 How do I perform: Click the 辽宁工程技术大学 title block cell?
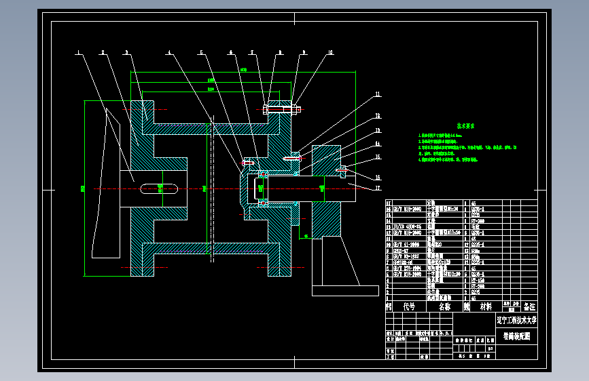click(516, 320)
